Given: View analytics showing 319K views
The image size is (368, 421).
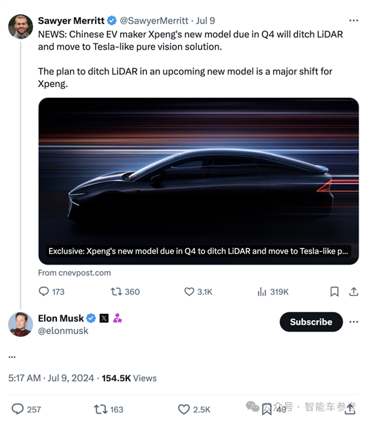Looking at the screenshot, I should tap(262, 292).
